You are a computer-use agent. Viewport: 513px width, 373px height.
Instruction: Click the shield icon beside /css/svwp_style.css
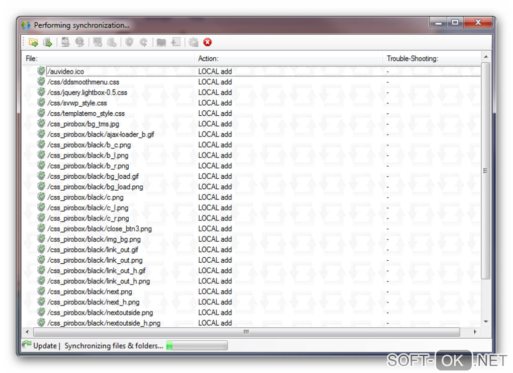tap(41, 102)
